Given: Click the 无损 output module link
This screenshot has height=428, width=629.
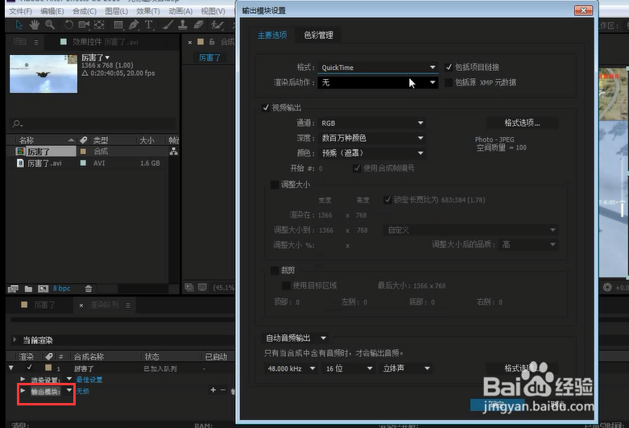Looking at the screenshot, I should click(83, 391).
